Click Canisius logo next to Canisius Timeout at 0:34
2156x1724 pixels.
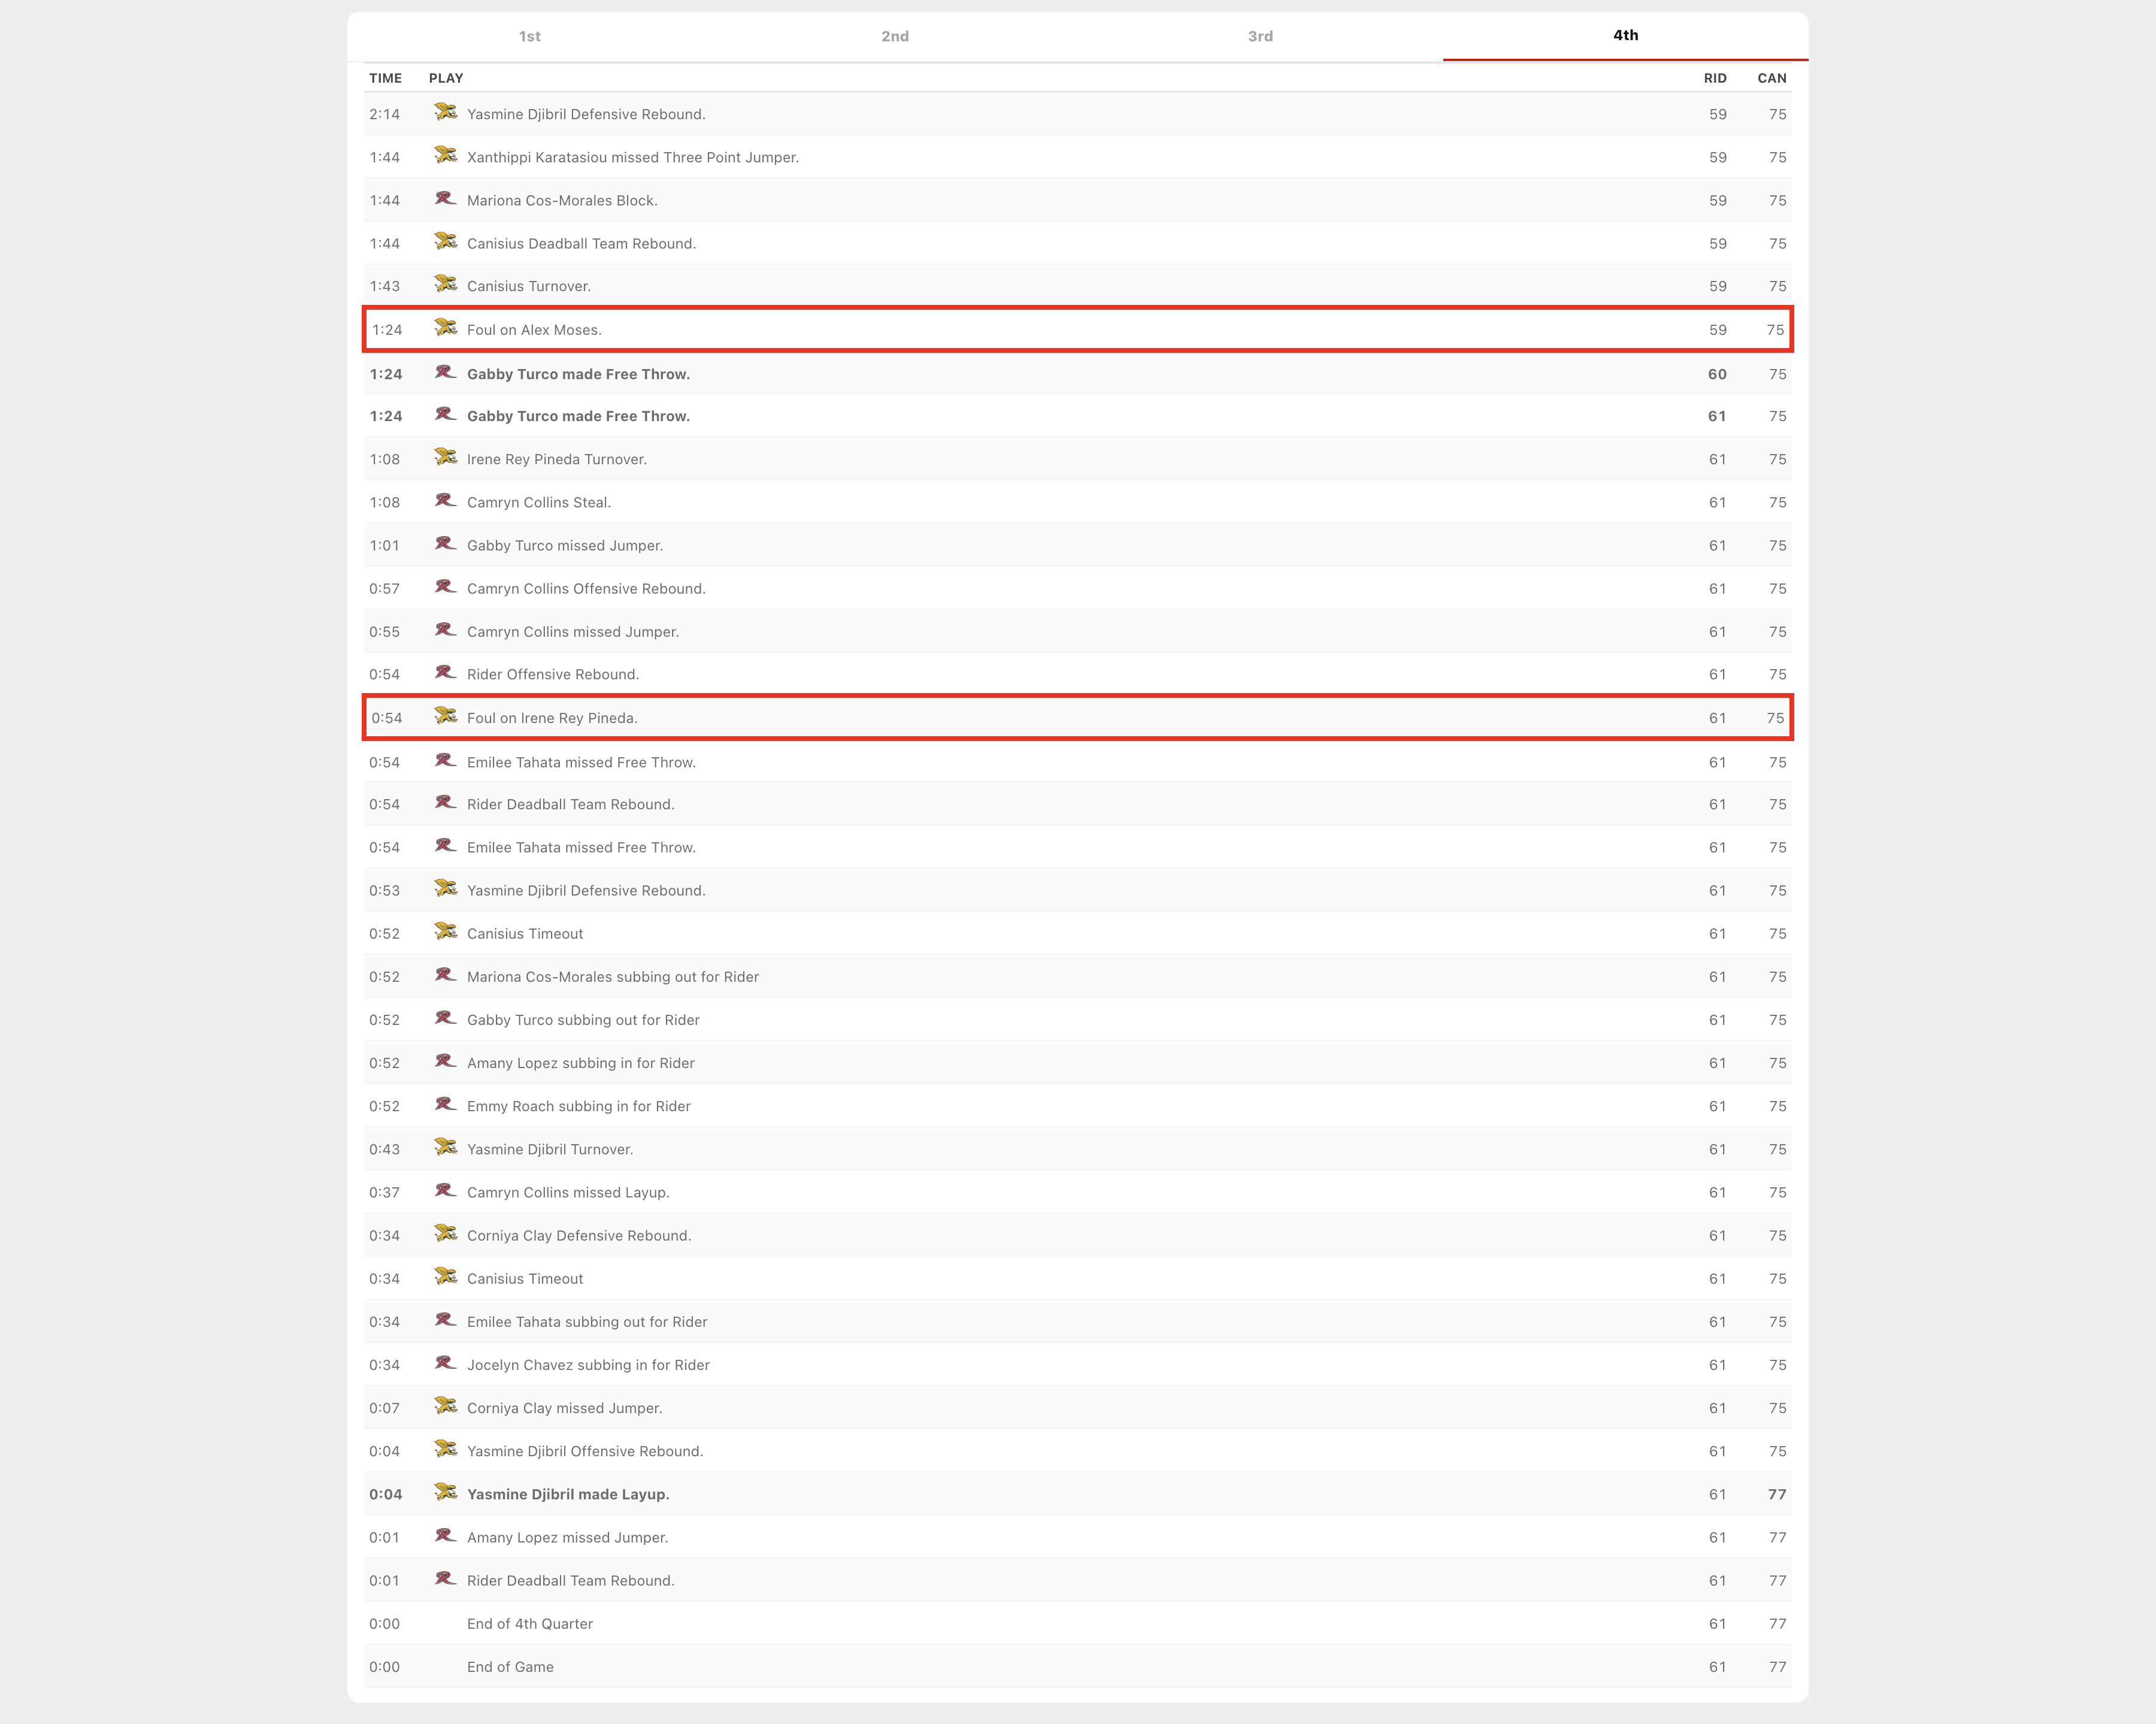coord(445,1277)
